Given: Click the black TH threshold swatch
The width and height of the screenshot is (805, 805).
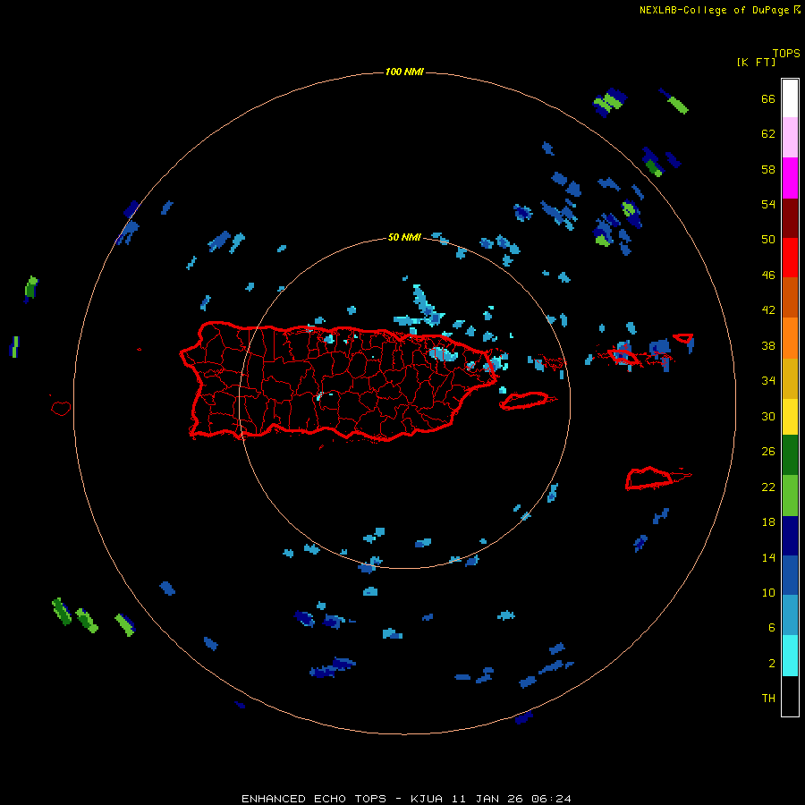Looking at the screenshot, I should click(790, 696).
